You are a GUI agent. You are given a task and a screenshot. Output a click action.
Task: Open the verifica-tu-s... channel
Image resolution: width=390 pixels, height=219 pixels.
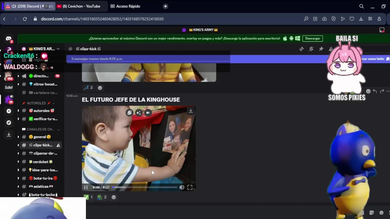pos(41,119)
